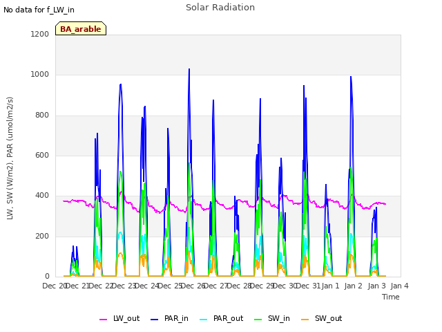
Task: Toggle the SW_out legend entry
Action: [322, 318]
